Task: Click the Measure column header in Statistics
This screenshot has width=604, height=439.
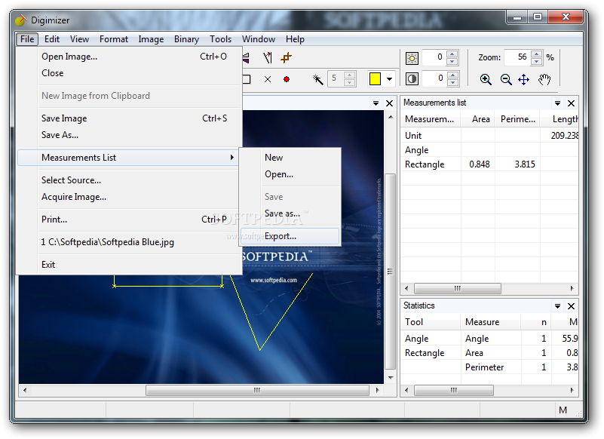Action: coord(490,322)
